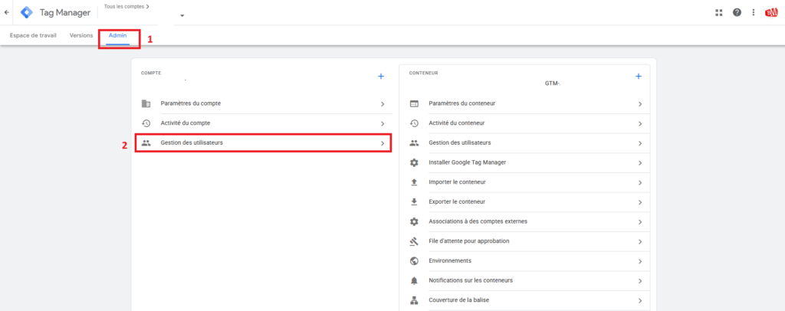The width and height of the screenshot is (785, 311).
Task: Click the history icon beside Activité du compte
Action: click(146, 123)
